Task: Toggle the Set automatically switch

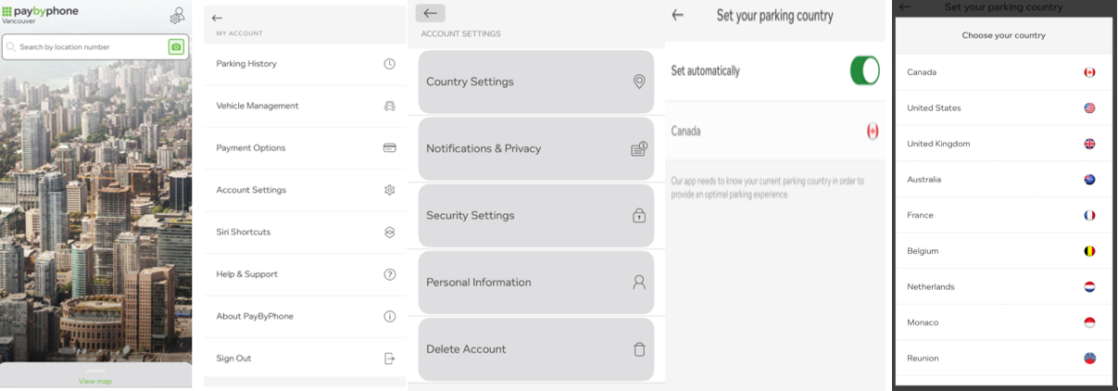Action: click(864, 70)
